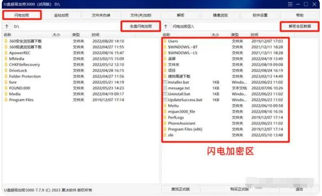The image size is (322, 196).
Task: Click the Users folder icon
Action: [165, 41]
